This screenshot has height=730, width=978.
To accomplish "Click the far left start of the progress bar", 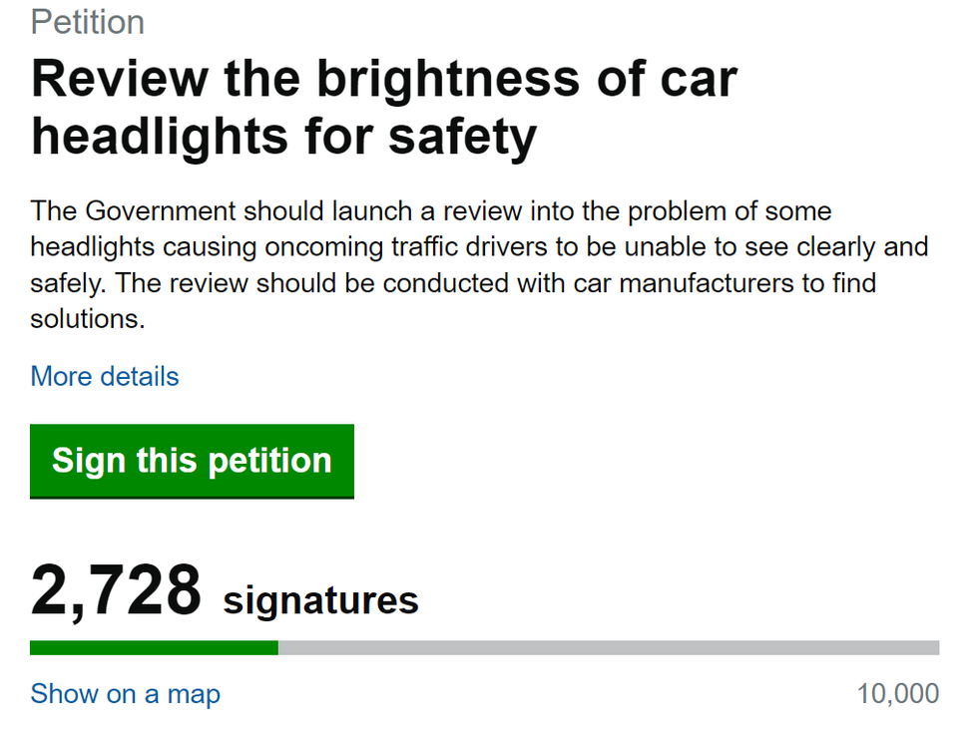I will coord(34,648).
